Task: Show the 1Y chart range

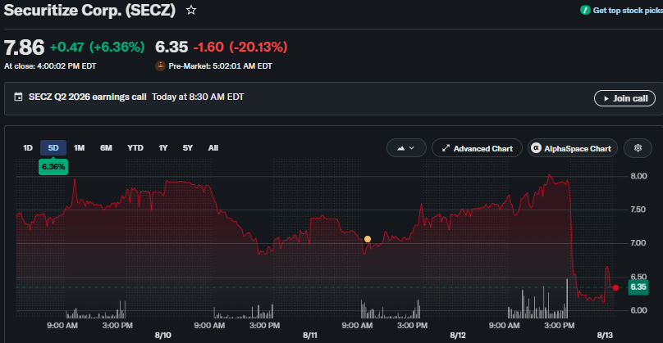Action: tap(163, 148)
